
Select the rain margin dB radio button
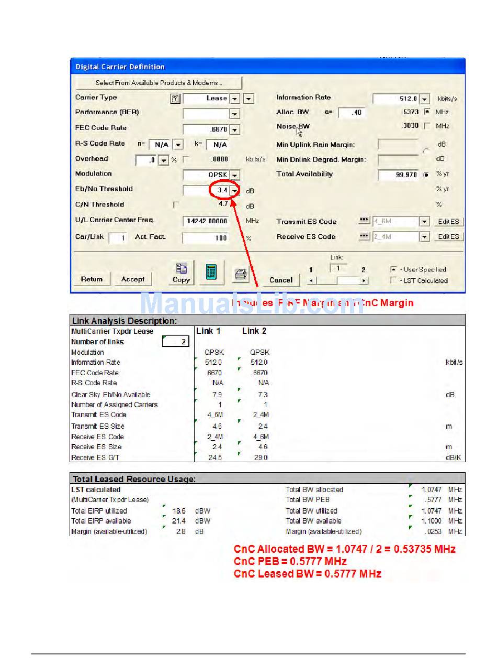426,151
